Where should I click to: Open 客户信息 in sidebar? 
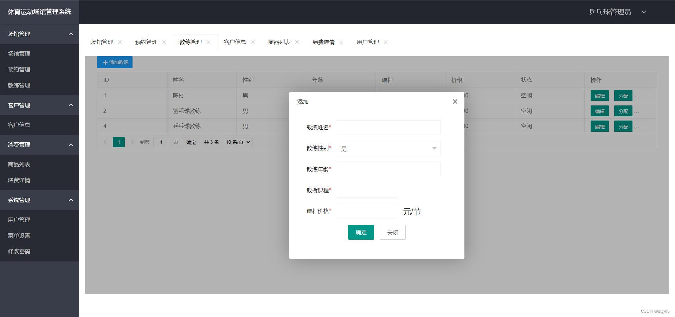pyautogui.click(x=39, y=125)
